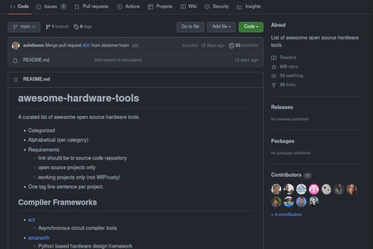The width and height of the screenshot is (373, 249).
Task: Open the amaranth project link
Action: click(x=39, y=238)
